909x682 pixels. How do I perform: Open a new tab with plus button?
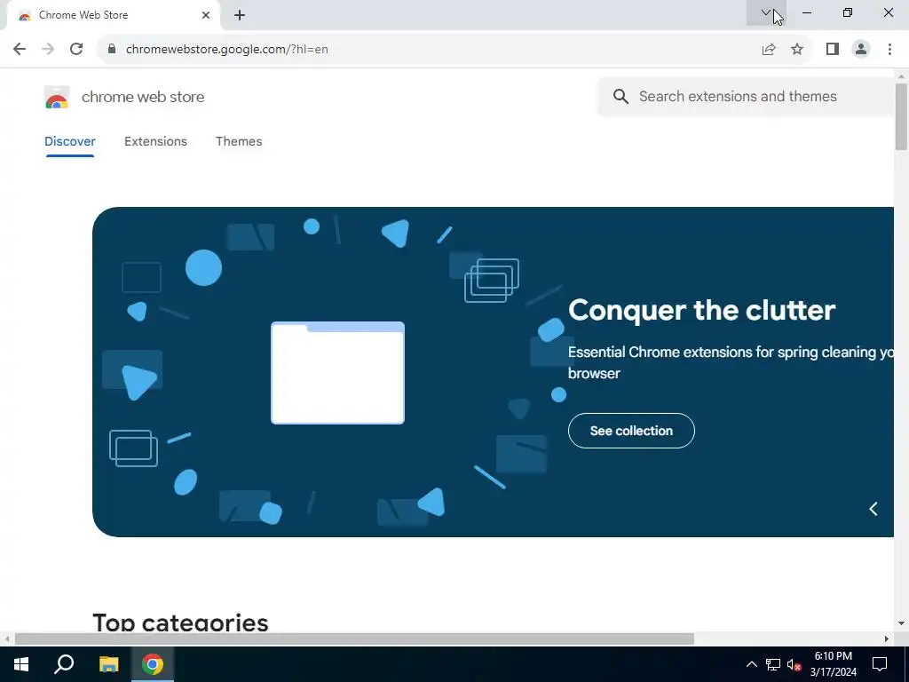(240, 16)
